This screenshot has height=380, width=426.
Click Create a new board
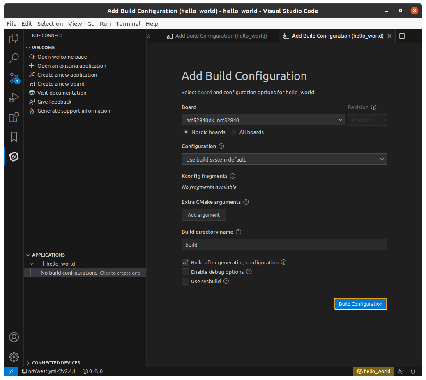tap(61, 84)
